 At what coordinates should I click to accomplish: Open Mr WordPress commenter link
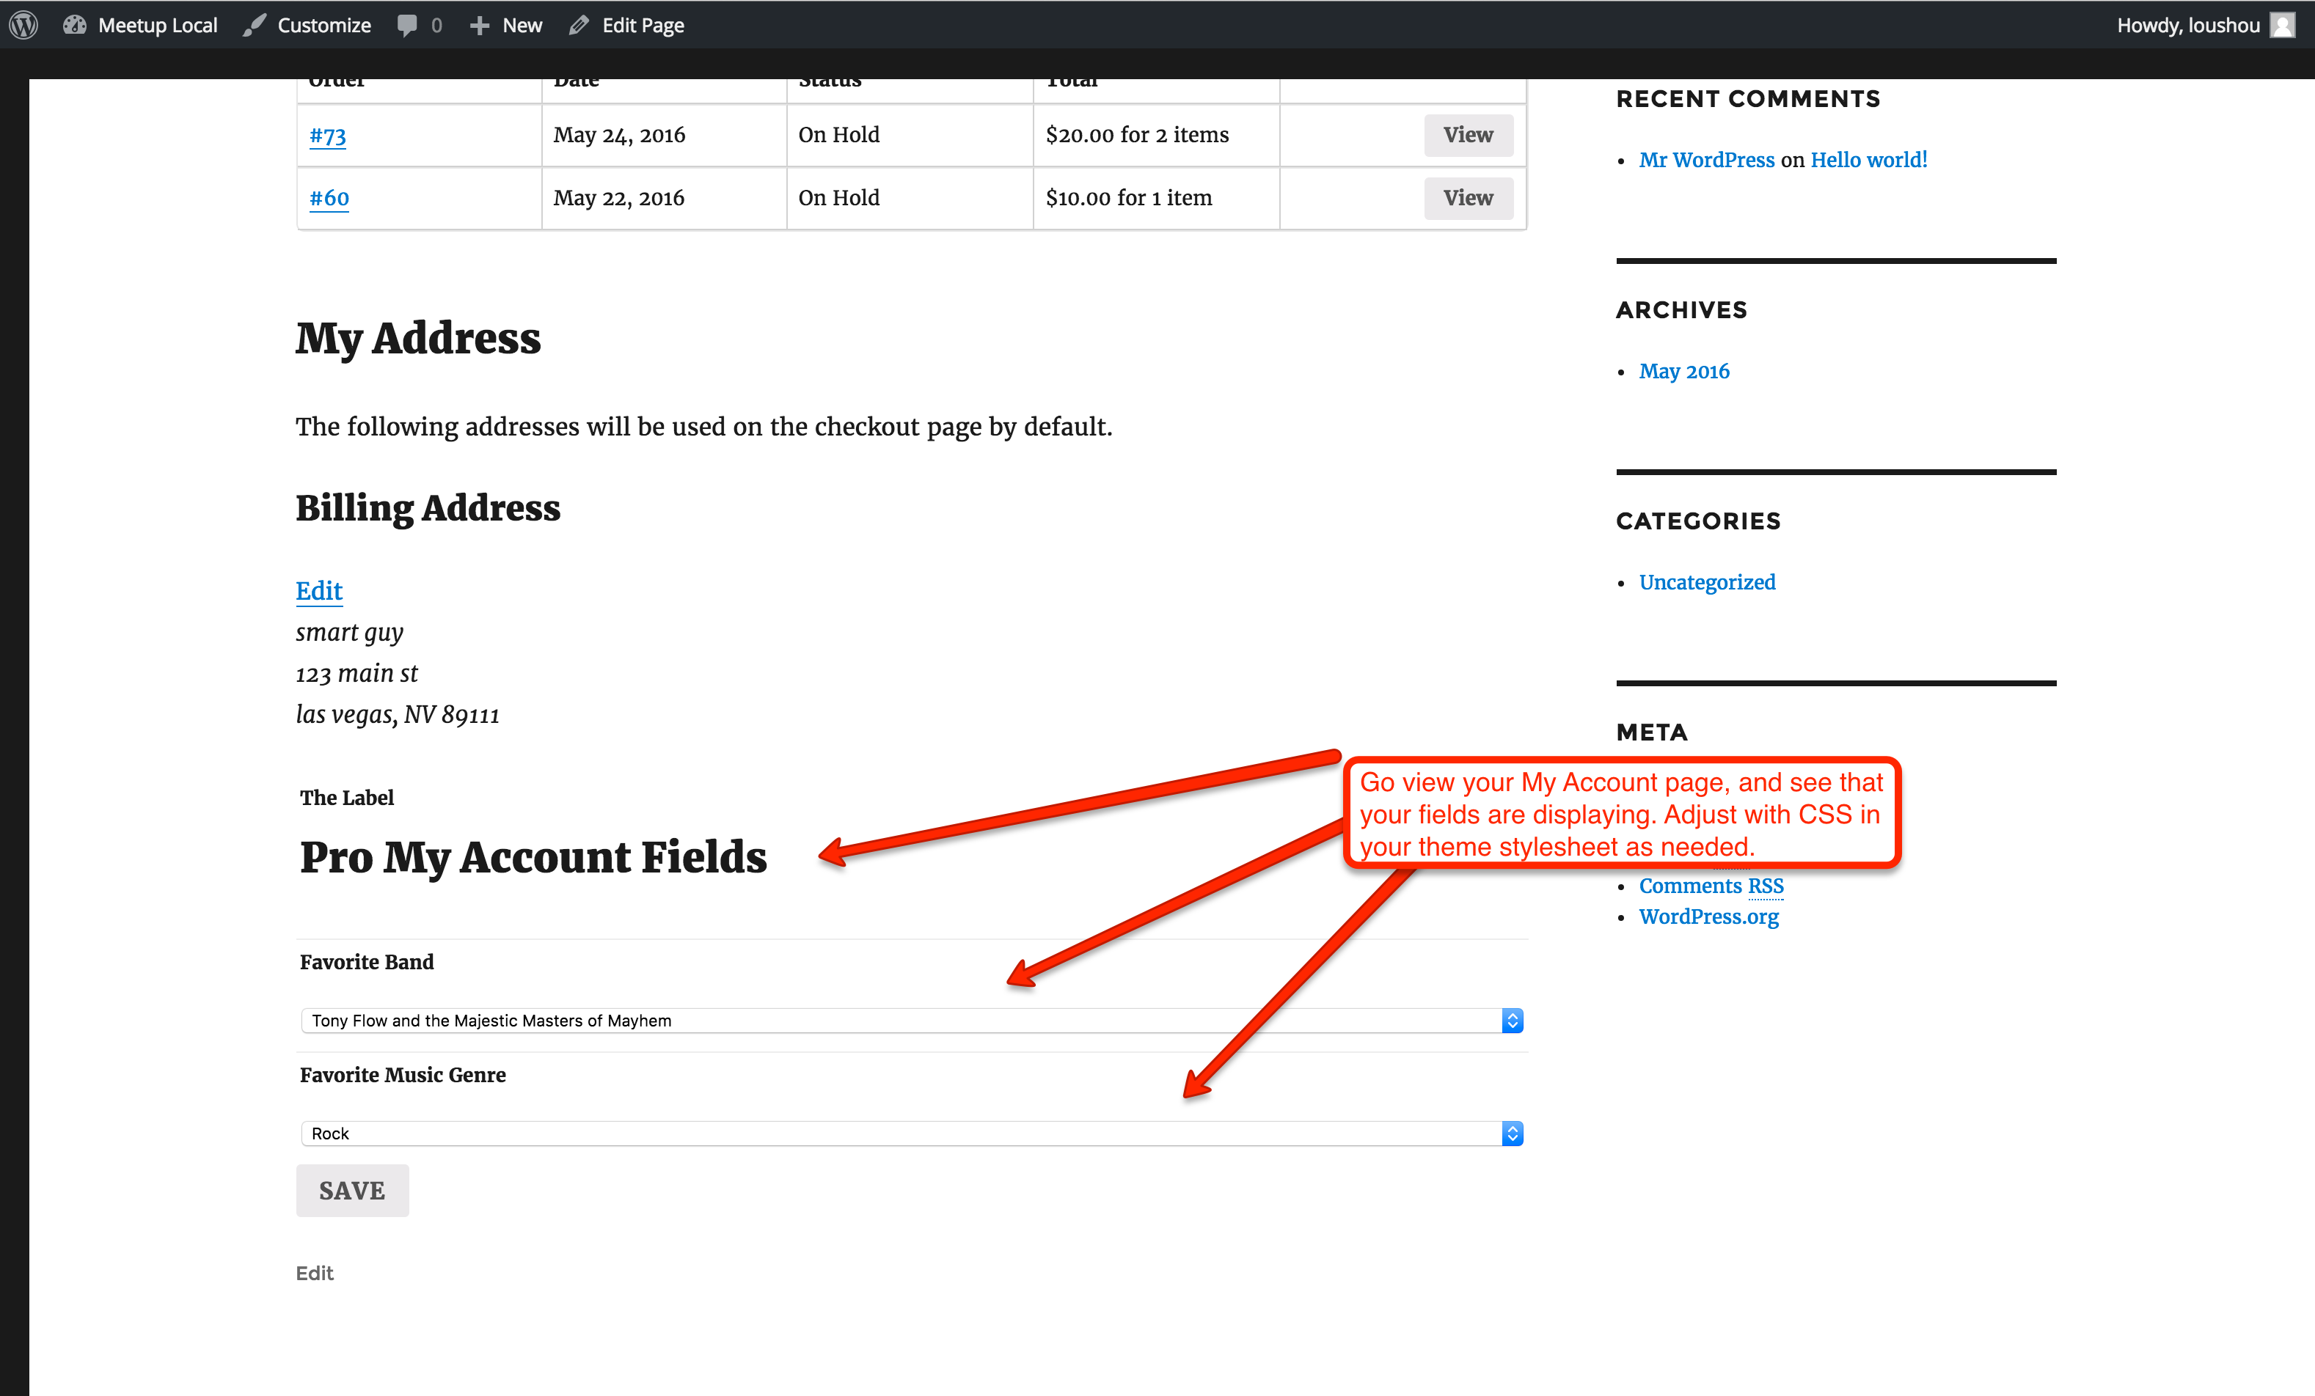[x=1706, y=160]
